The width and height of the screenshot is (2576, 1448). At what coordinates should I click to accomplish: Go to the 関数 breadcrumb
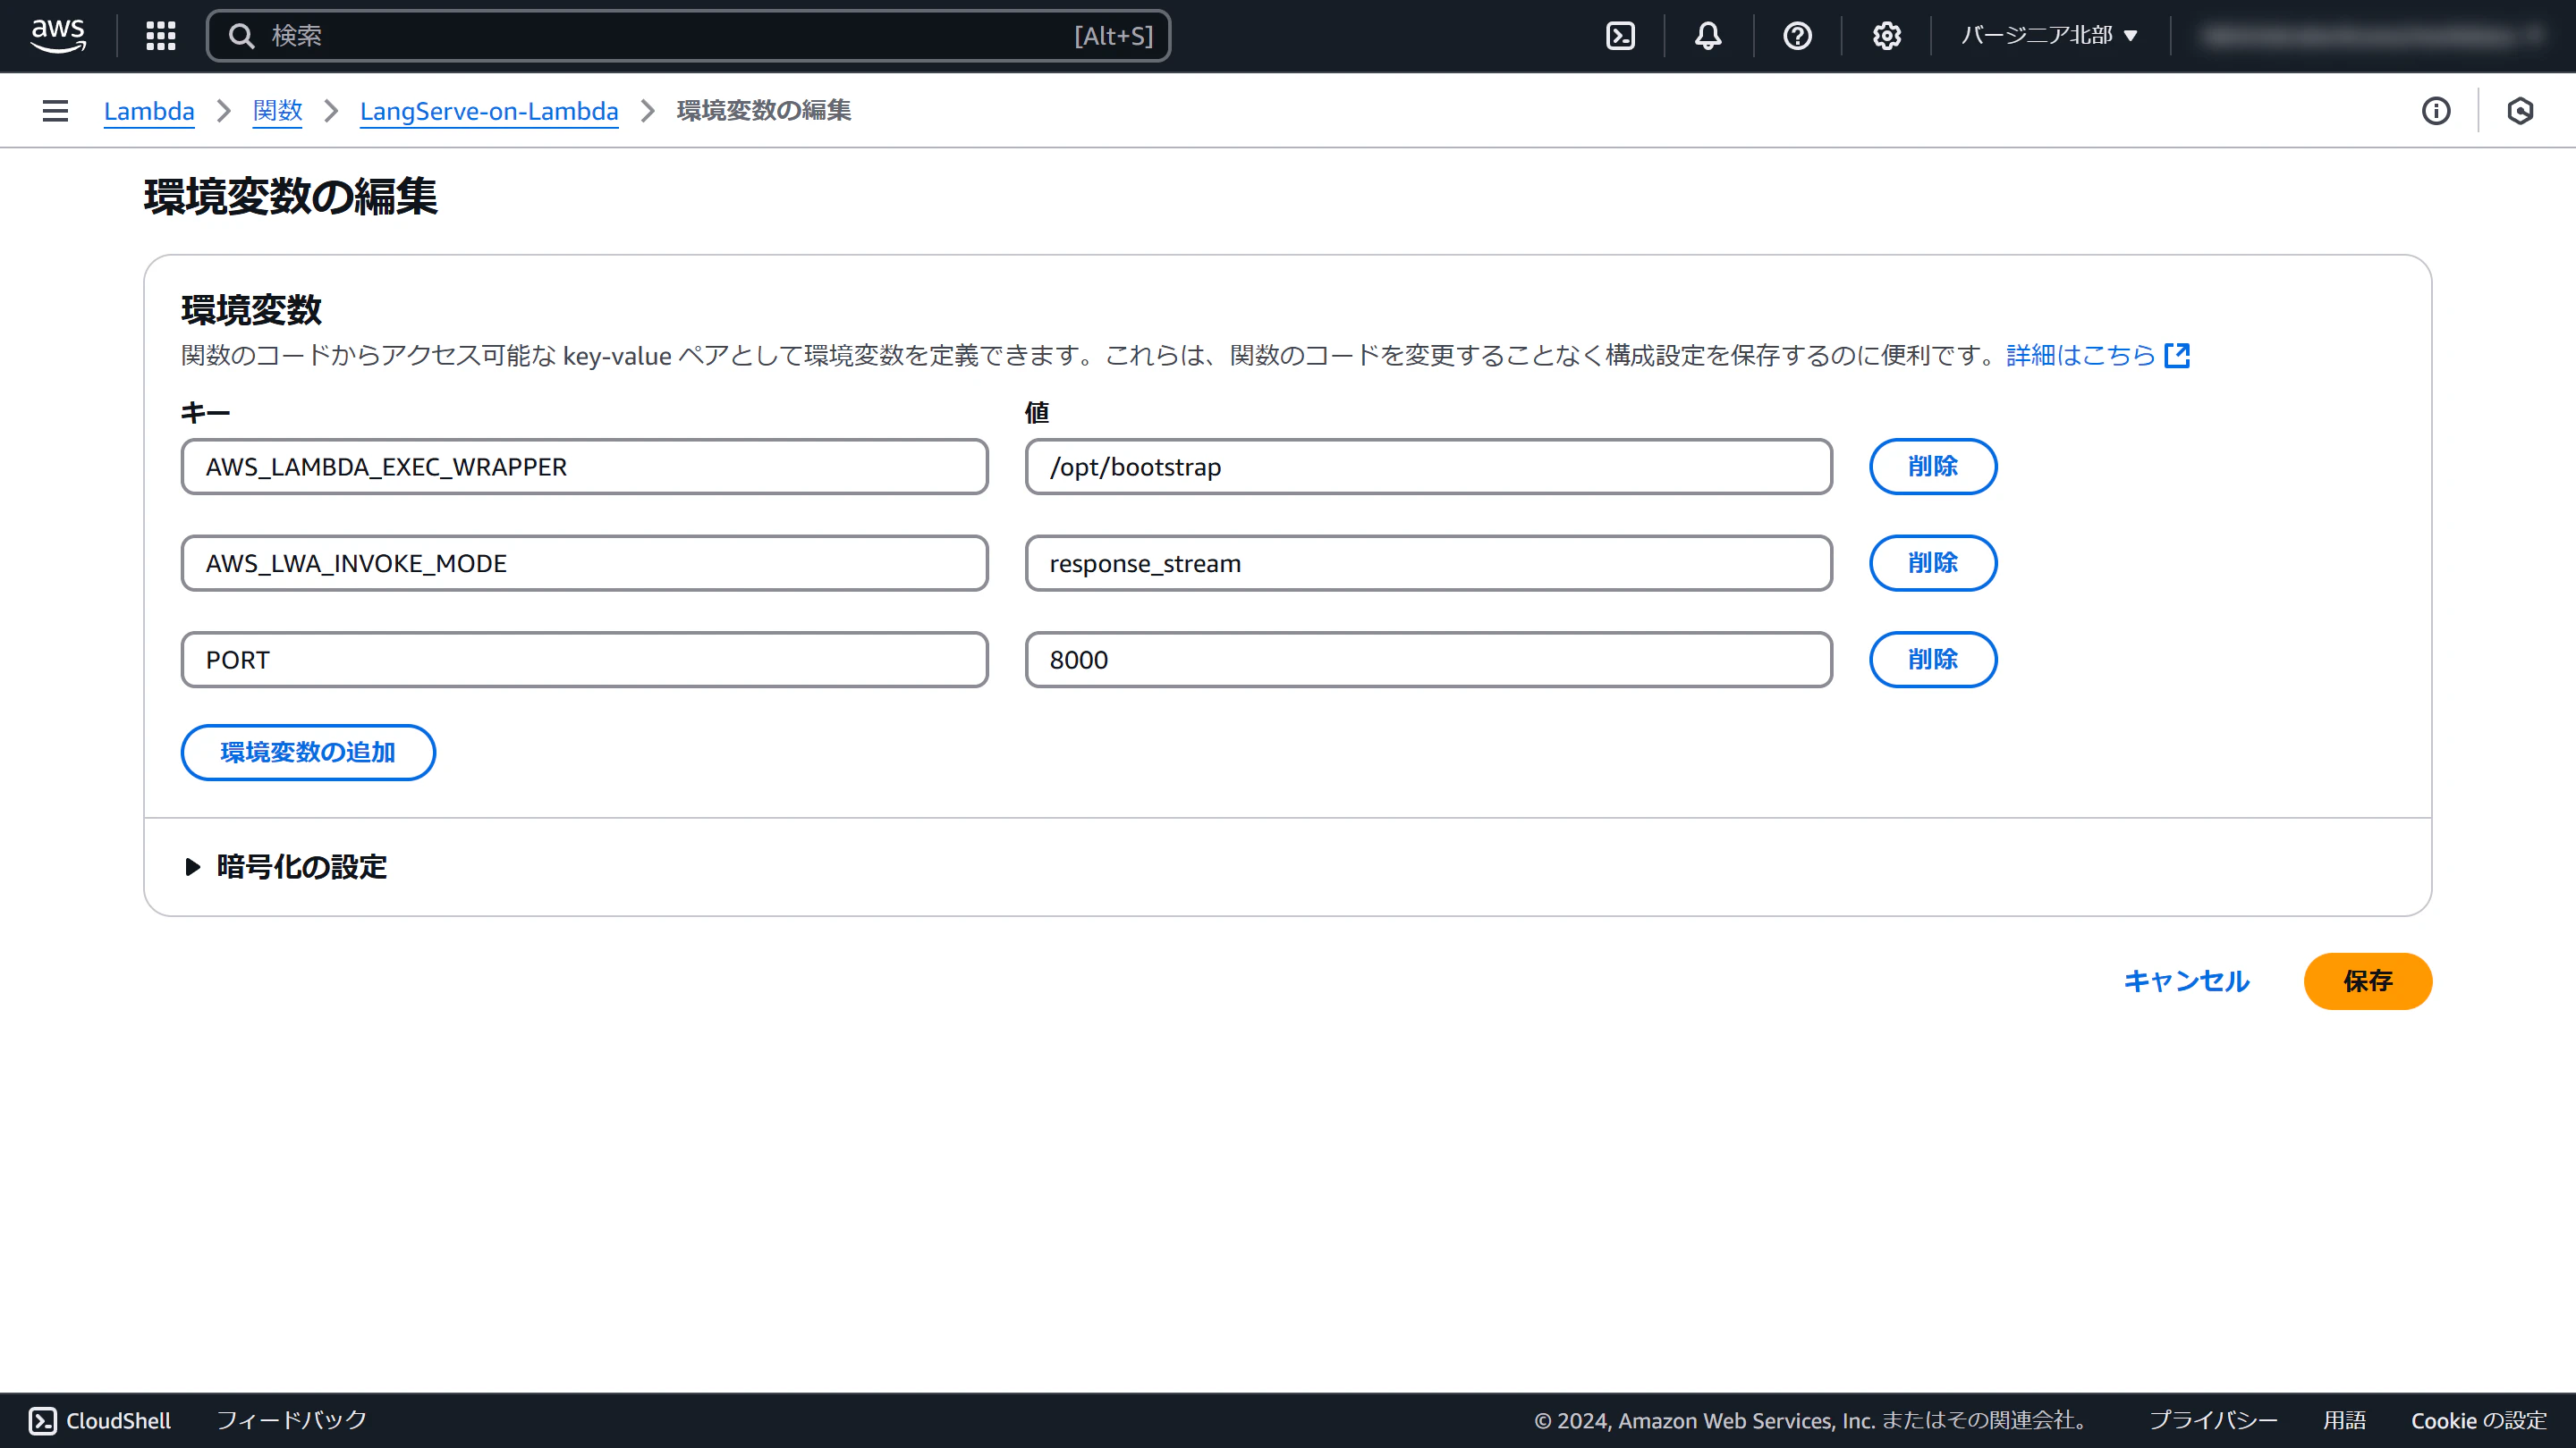pyautogui.click(x=277, y=111)
